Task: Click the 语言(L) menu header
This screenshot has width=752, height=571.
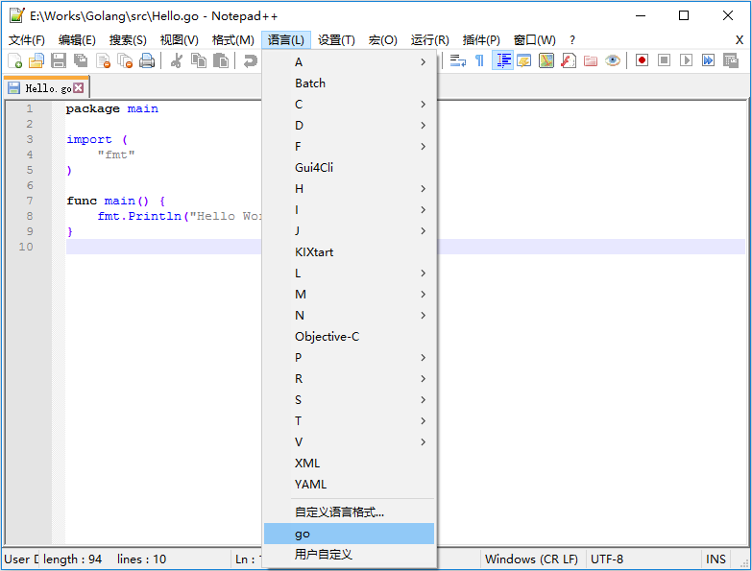Action: click(286, 39)
